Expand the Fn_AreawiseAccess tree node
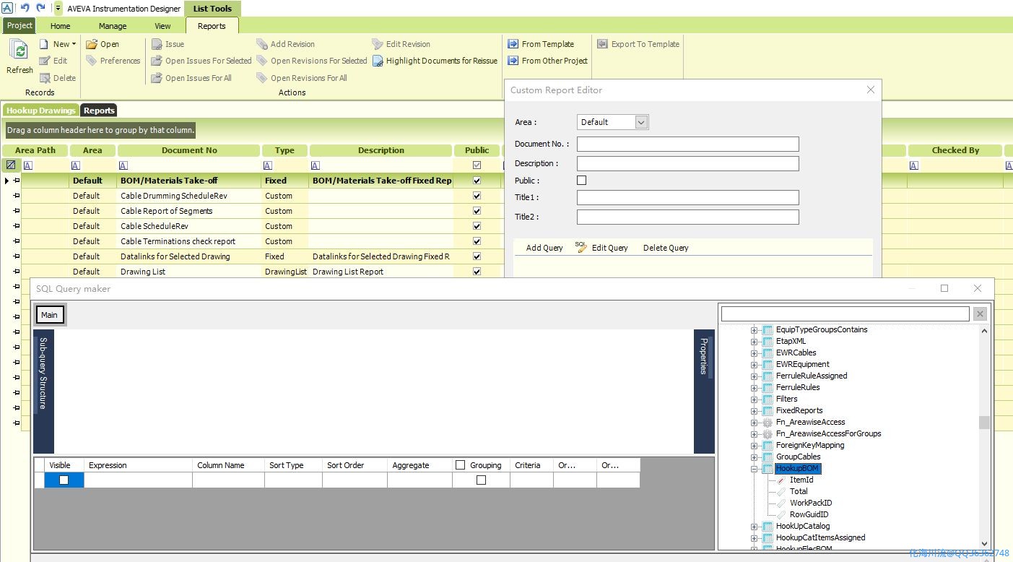 pos(754,422)
